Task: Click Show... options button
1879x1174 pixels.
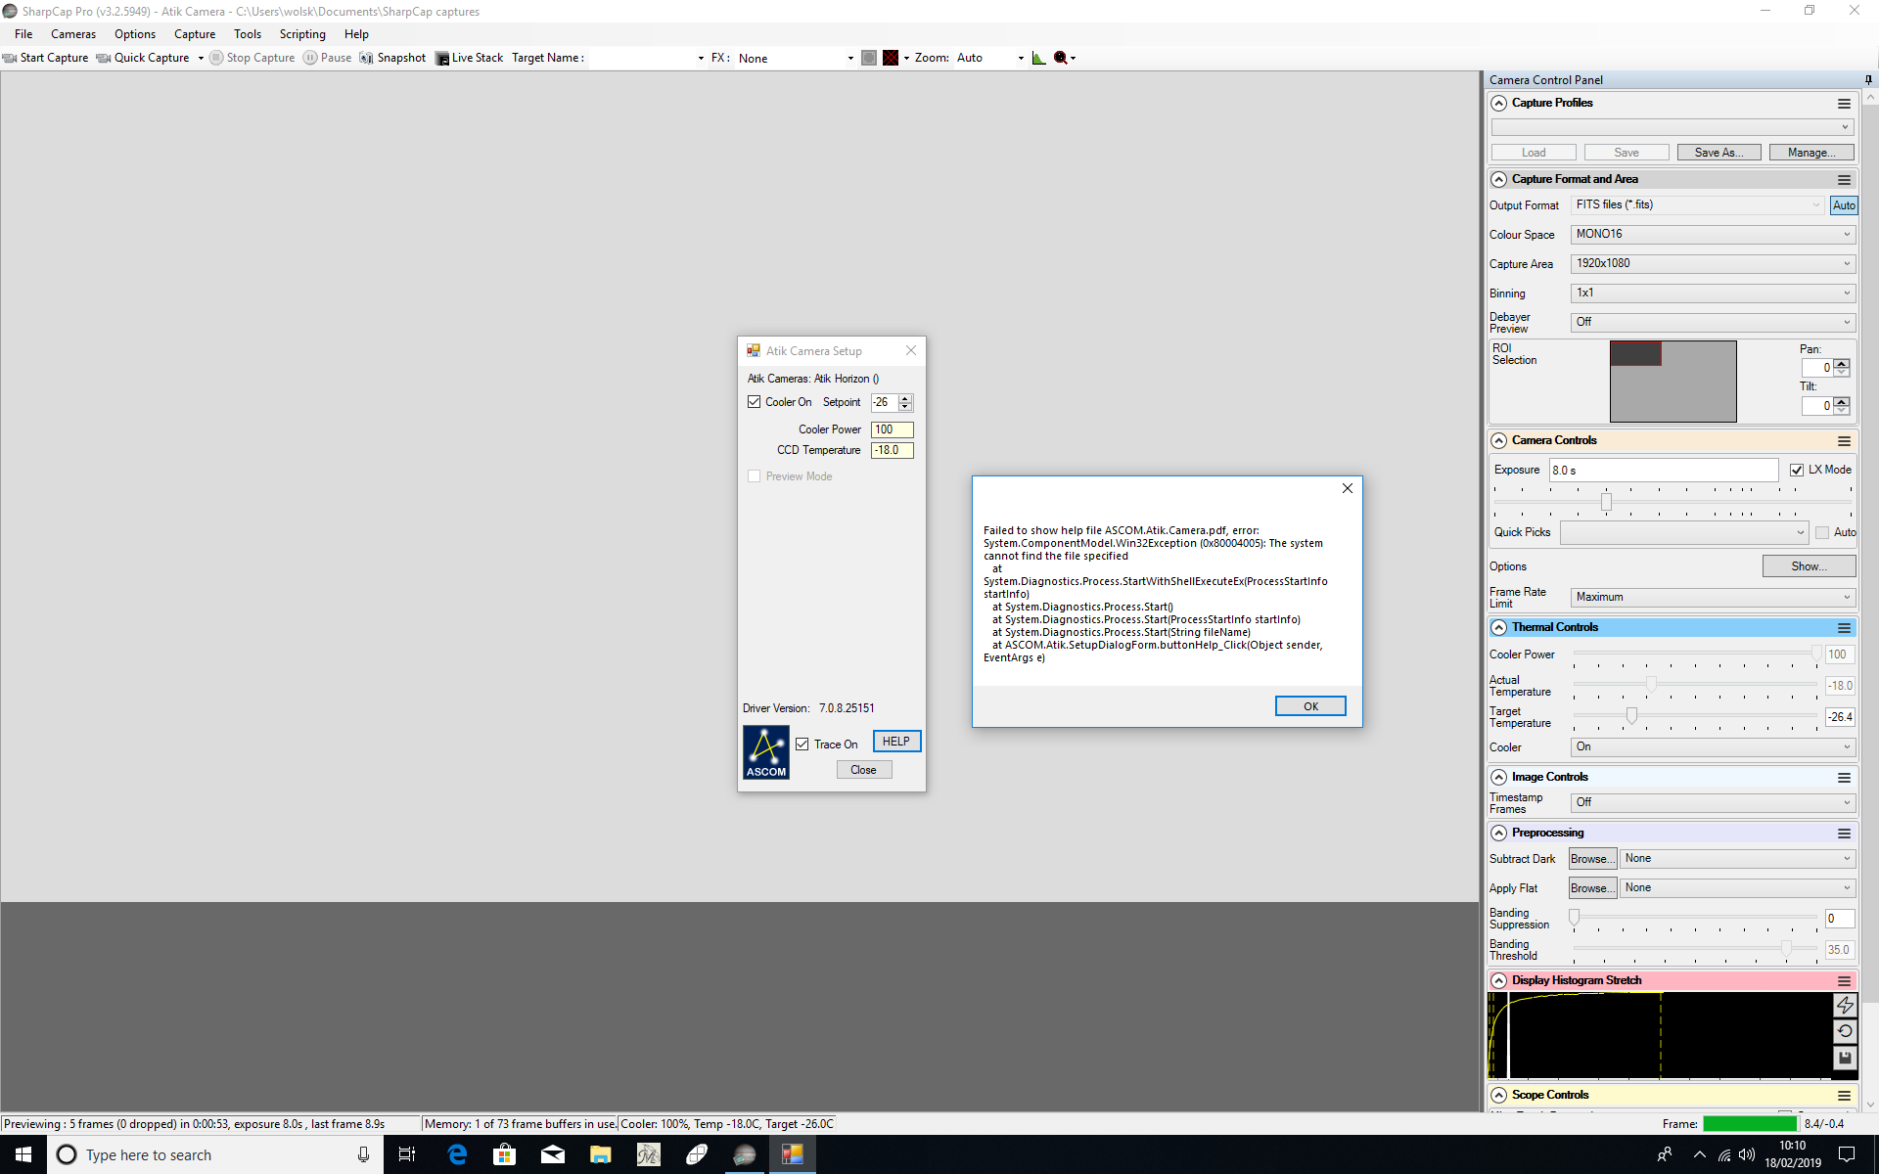Action: 1809,566
